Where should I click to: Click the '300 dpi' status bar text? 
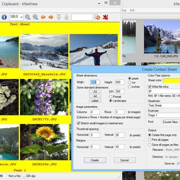(x=31, y=176)
